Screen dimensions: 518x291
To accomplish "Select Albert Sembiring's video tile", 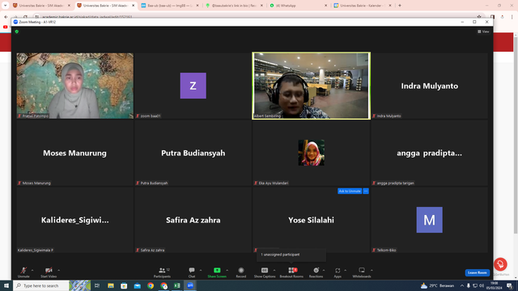I will pyautogui.click(x=311, y=86).
